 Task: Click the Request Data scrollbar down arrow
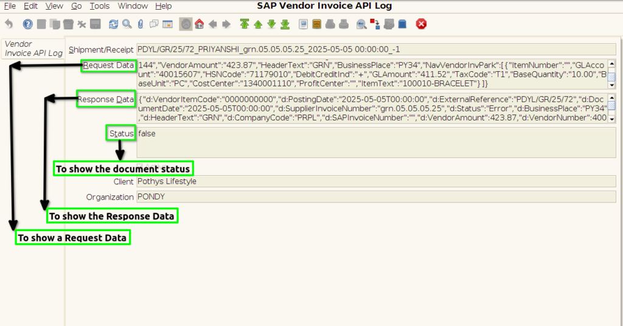(612, 85)
